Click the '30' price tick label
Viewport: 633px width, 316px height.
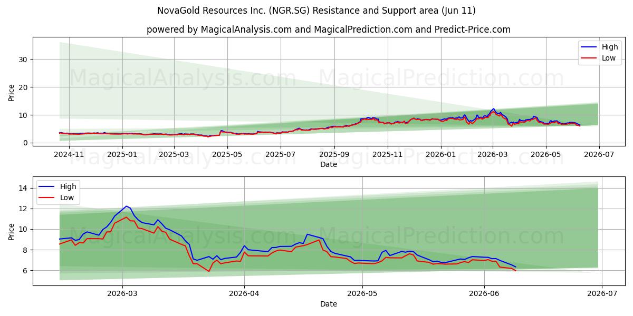[23, 60]
